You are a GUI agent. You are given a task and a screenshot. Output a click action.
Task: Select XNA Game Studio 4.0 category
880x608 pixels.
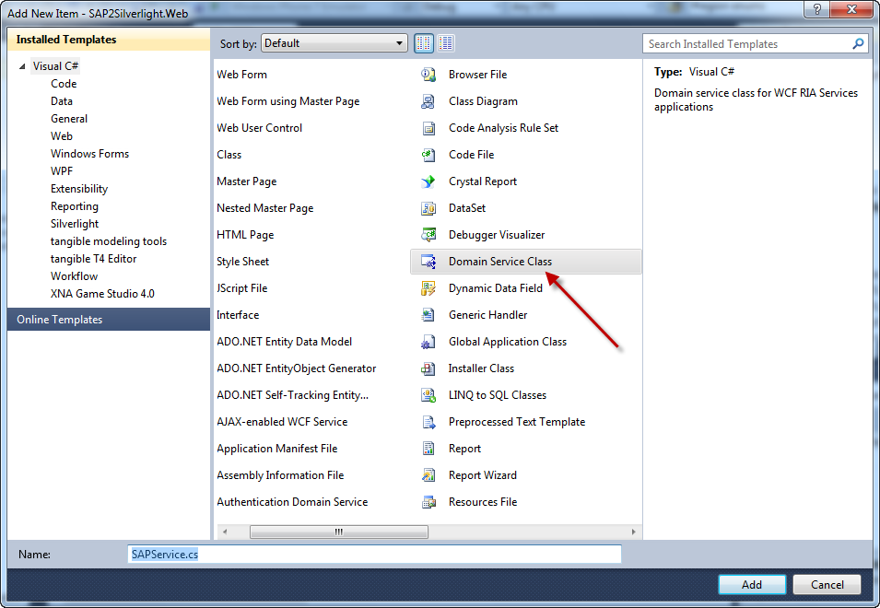point(102,293)
